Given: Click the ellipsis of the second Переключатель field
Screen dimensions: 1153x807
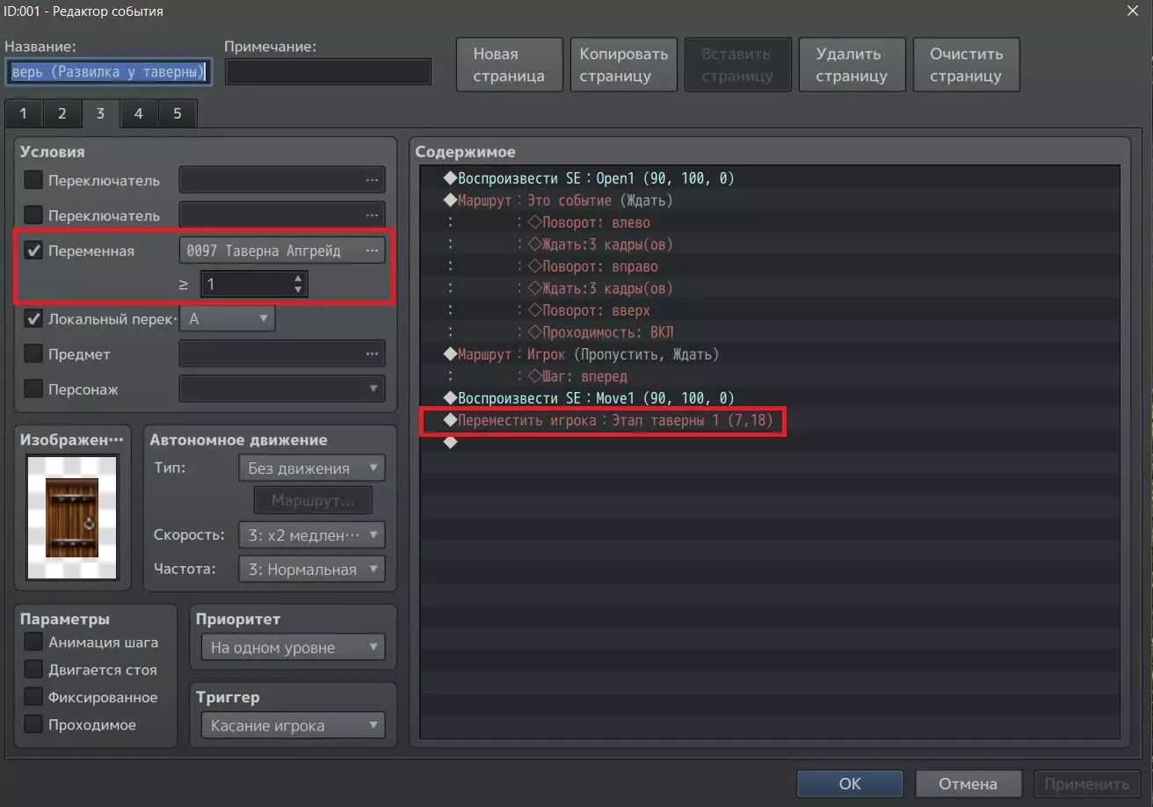Looking at the screenshot, I should point(373,214).
